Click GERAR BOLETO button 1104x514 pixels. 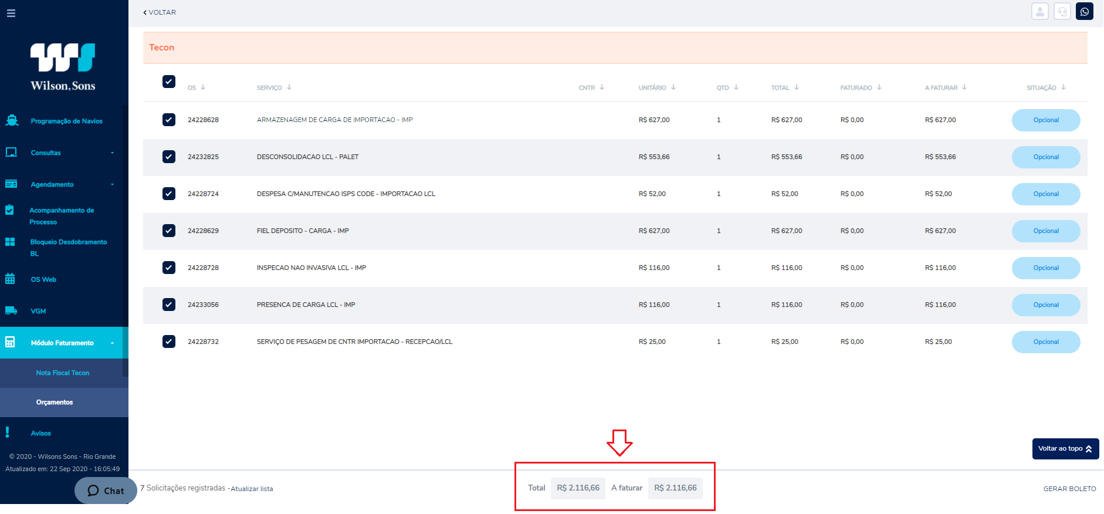tap(1069, 489)
